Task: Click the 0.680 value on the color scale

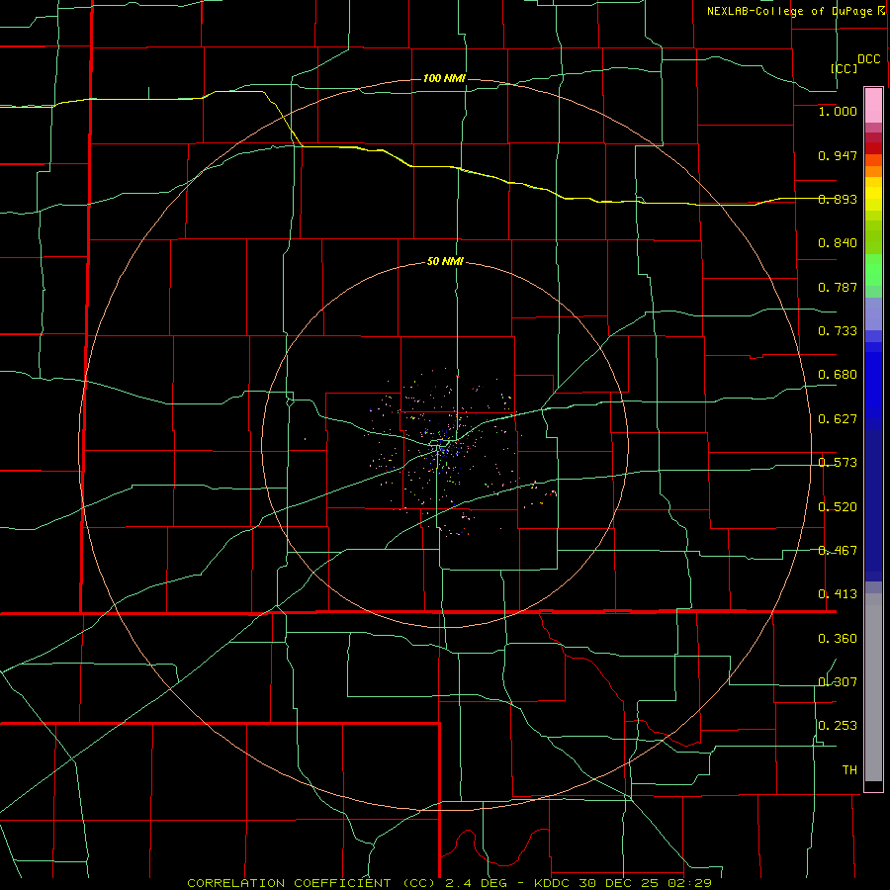Action: (838, 375)
